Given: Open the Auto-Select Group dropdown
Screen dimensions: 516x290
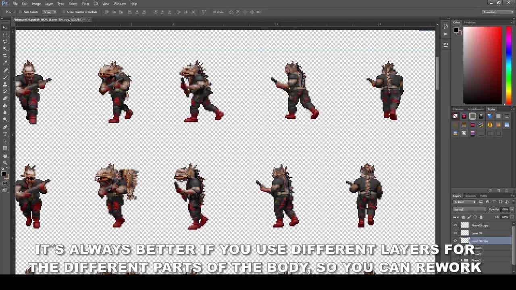Looking at the screenshot, I should 48,12.
